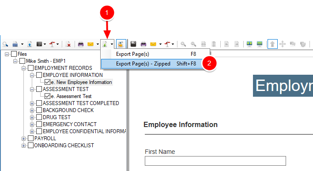This screenshot has width=313, height=171.
Task: Select the 'e. Assessment Test' tree label
Action: tap(71, 96)
